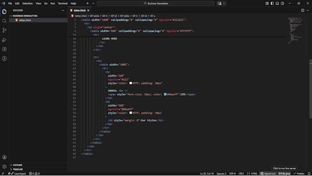Open the Copilot chat icon
The width and height of the screenshot is (312, 176).
[x=219, y=3]
